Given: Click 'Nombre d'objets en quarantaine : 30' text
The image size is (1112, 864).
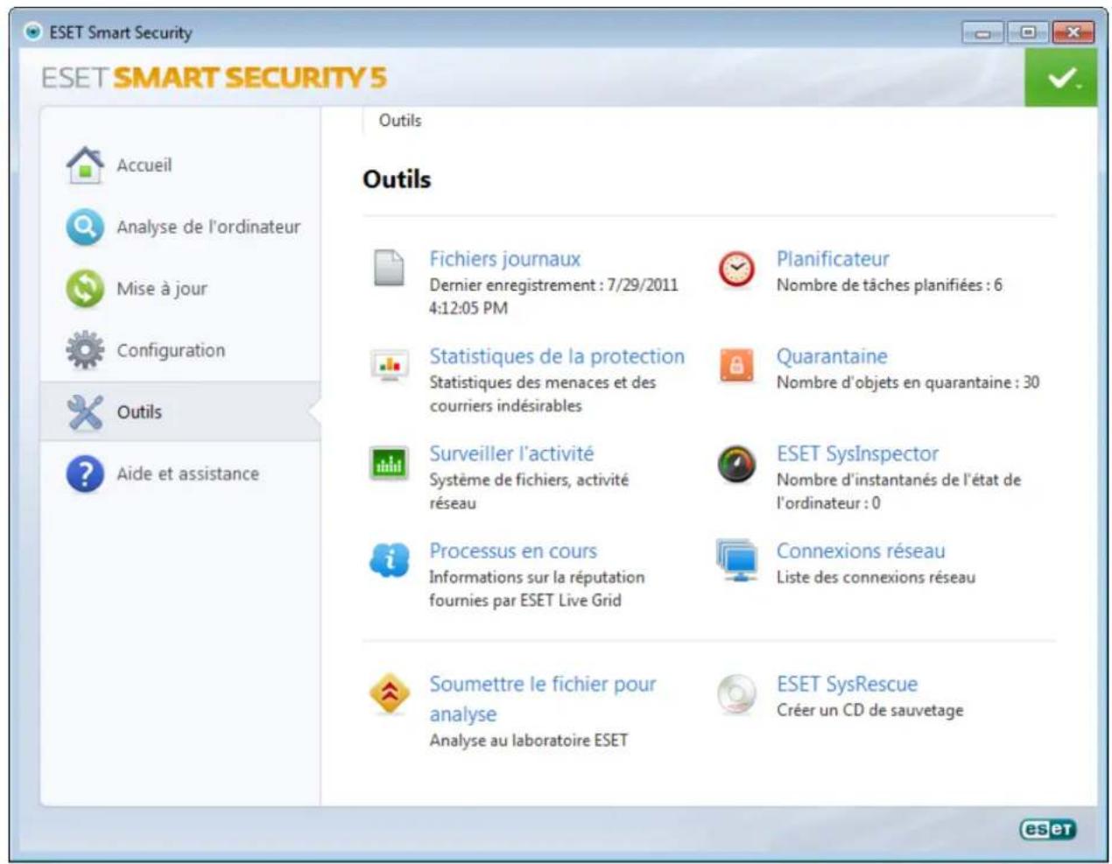Looking at the screenshot, I should (x=908, y=383).
